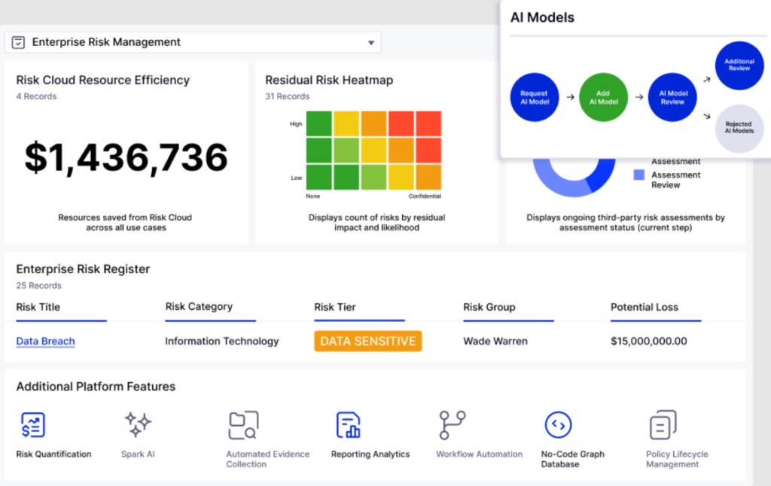
Task: Open the Rejected AI Models node
Action: pos(739,129)
